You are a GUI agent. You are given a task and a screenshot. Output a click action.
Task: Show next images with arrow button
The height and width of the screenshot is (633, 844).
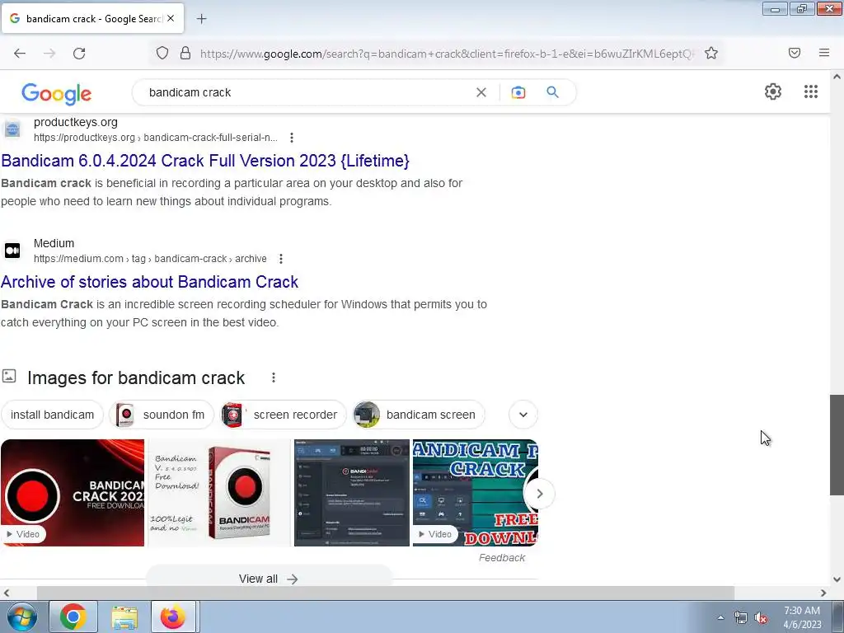[x=539, y=494]
